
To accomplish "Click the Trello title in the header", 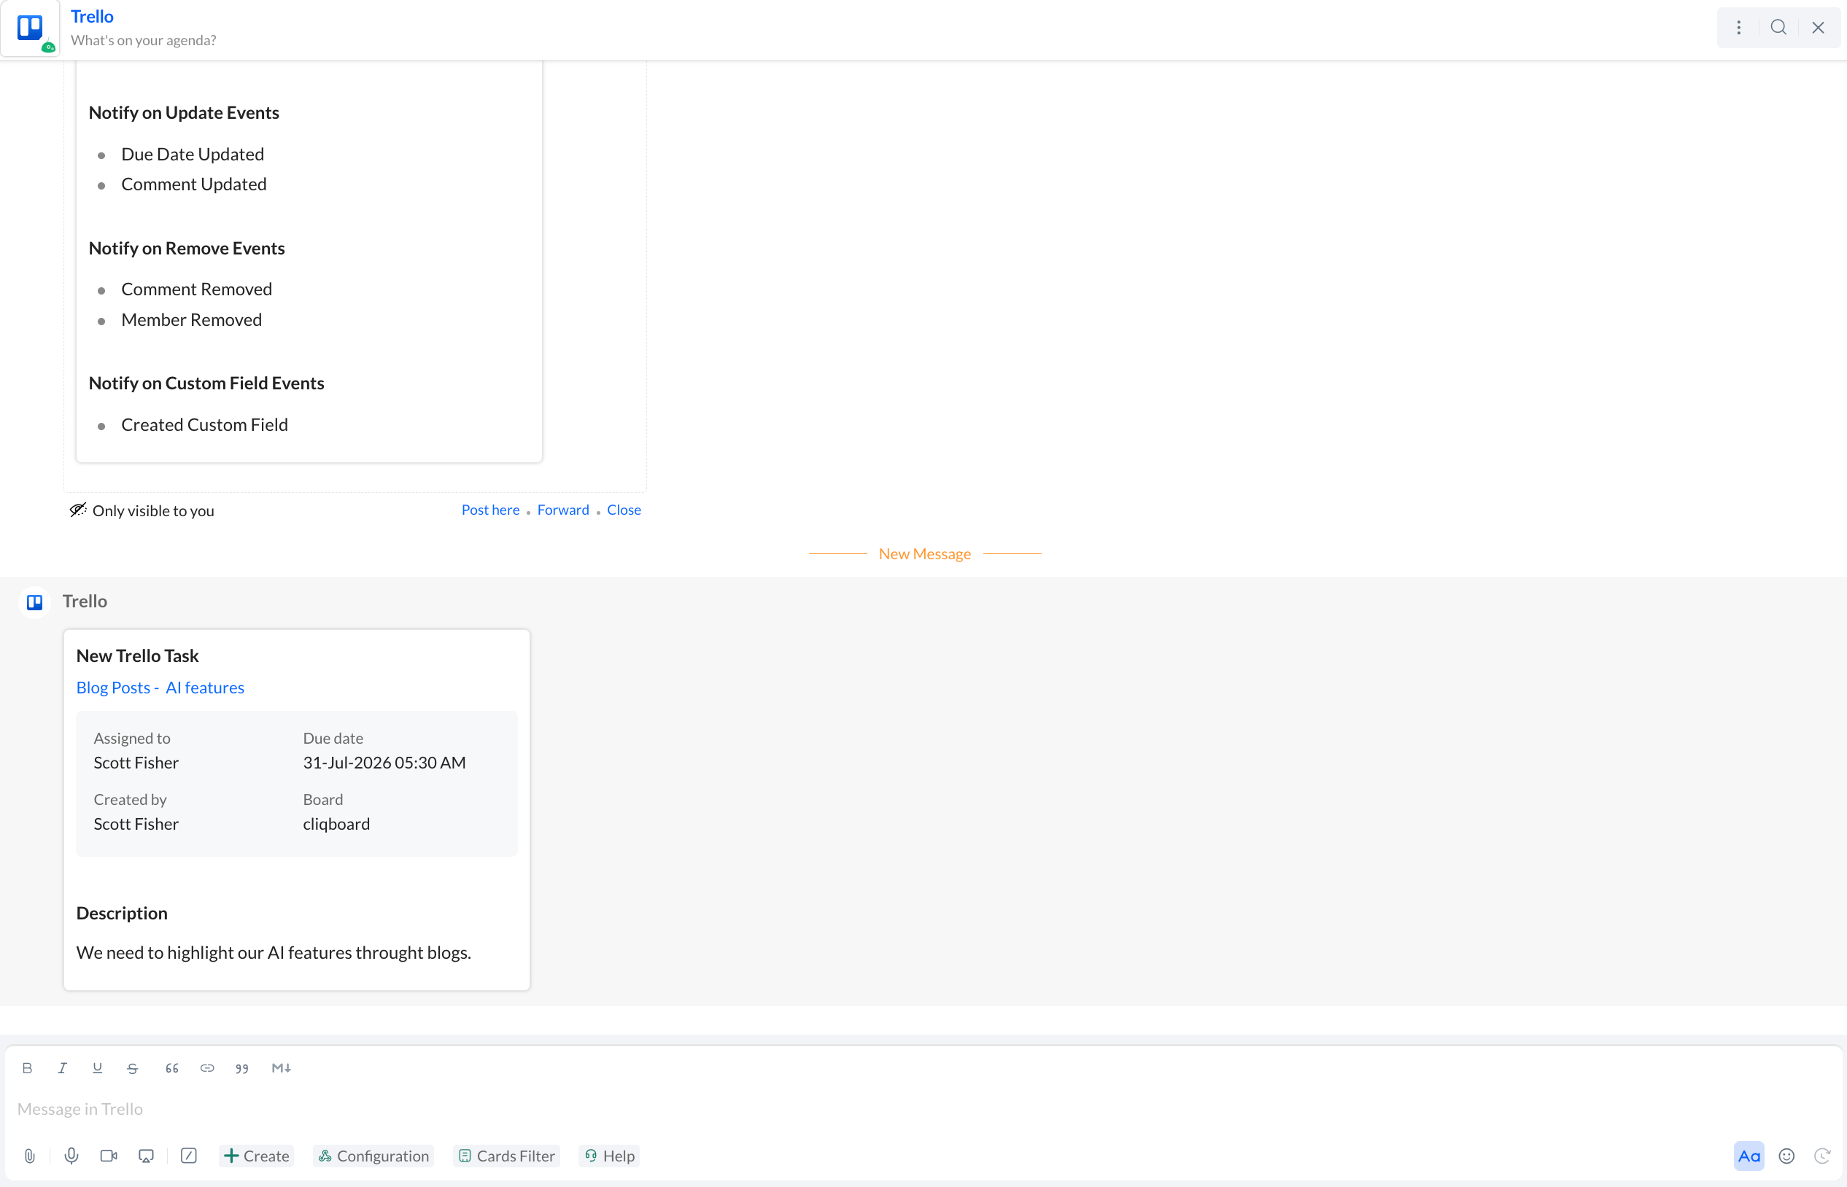I will (93, 16).
